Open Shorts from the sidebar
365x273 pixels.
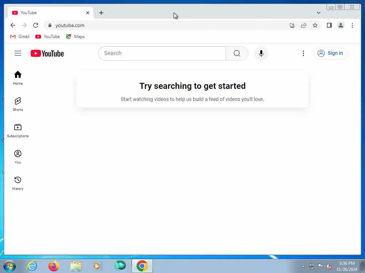pos(18,104)
